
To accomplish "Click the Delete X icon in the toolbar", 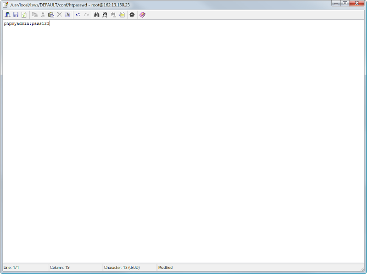I will point(60,15).
